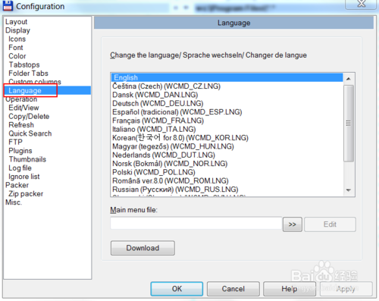Click language list scroll up arrow
Viewport: 379px width, 301px height.
click(x=349, y=79)
